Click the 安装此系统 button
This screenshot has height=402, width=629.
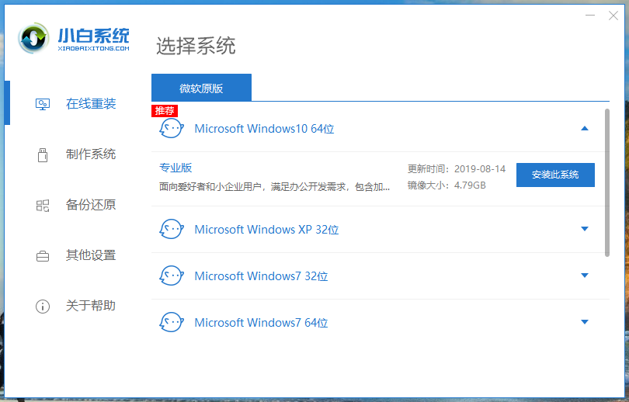pyautogui.click(x=555, y=175)
